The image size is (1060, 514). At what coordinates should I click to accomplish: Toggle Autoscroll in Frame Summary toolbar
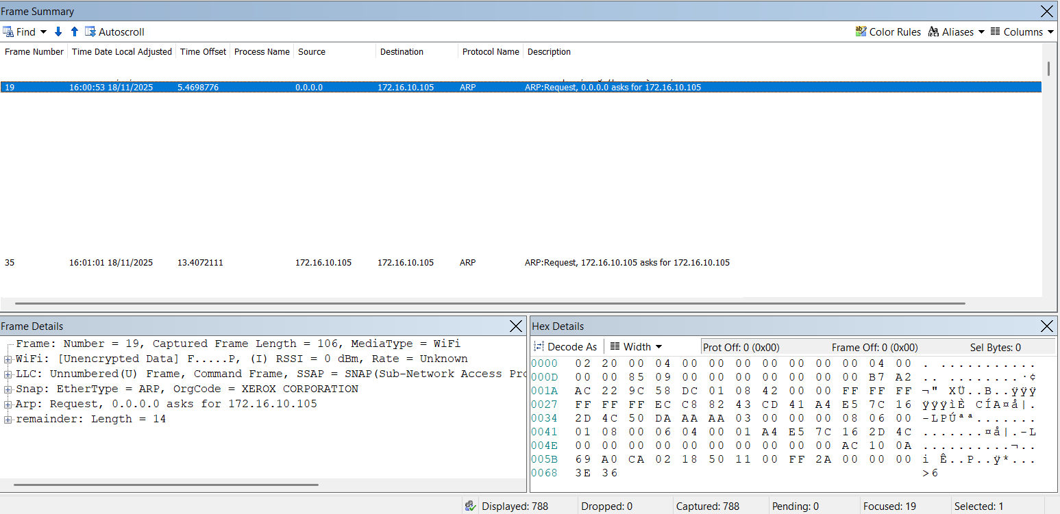(x=114, y=32)
